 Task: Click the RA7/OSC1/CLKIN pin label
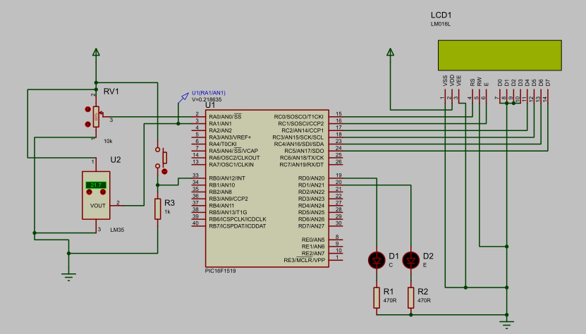tap(231, 165)
